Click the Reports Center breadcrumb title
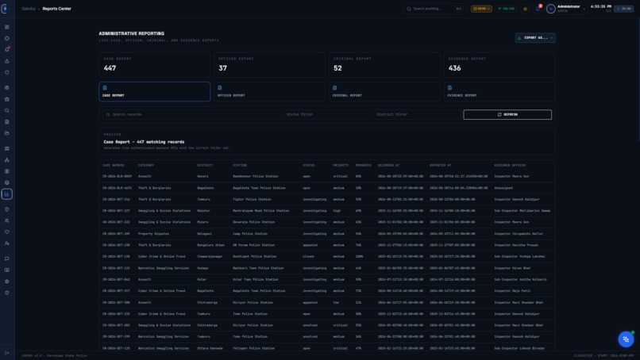Image resolution: width=640 pixels, height=360 pixels. tap(56, 9)
